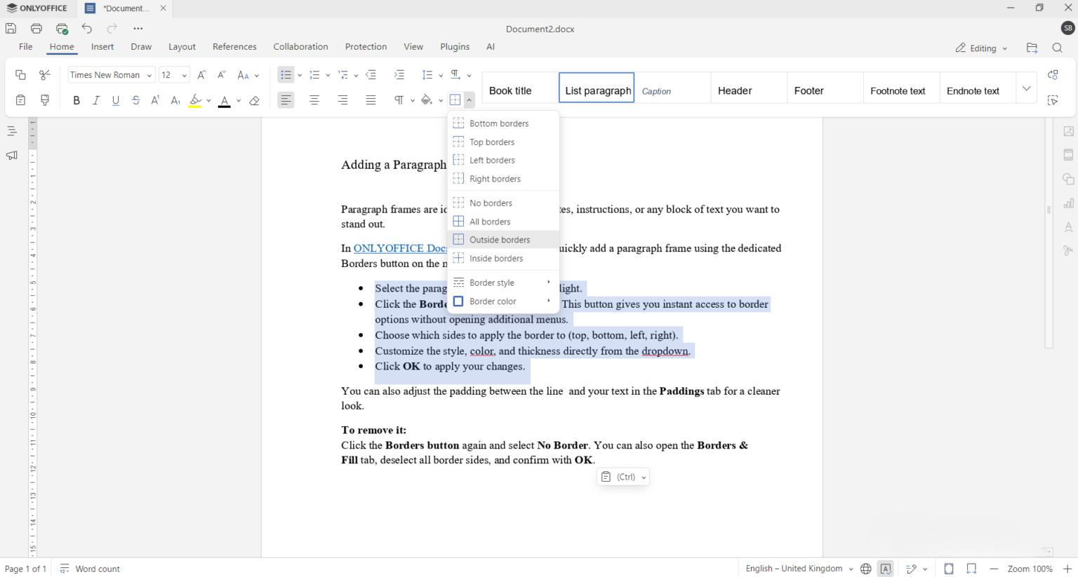Open the font size dropdown
1078x577 pixels.
coord(184,74)
